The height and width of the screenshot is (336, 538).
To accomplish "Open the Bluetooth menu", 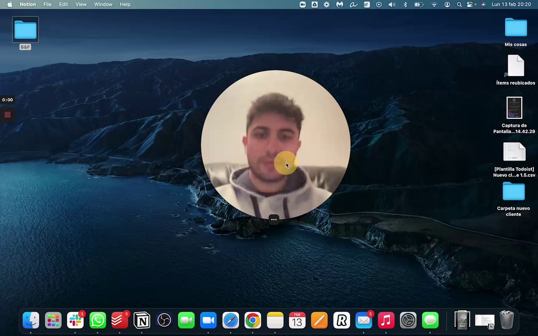I will pyautogui.click(x=405, y=4).
